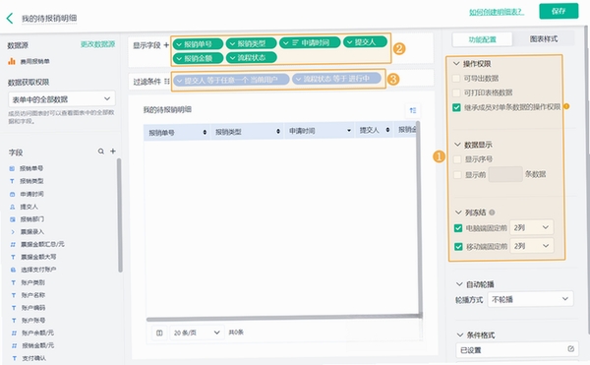Screen dimensions: 590x365
Task: Open the 报销金额 display field tag
Action: tap(198, 58)
